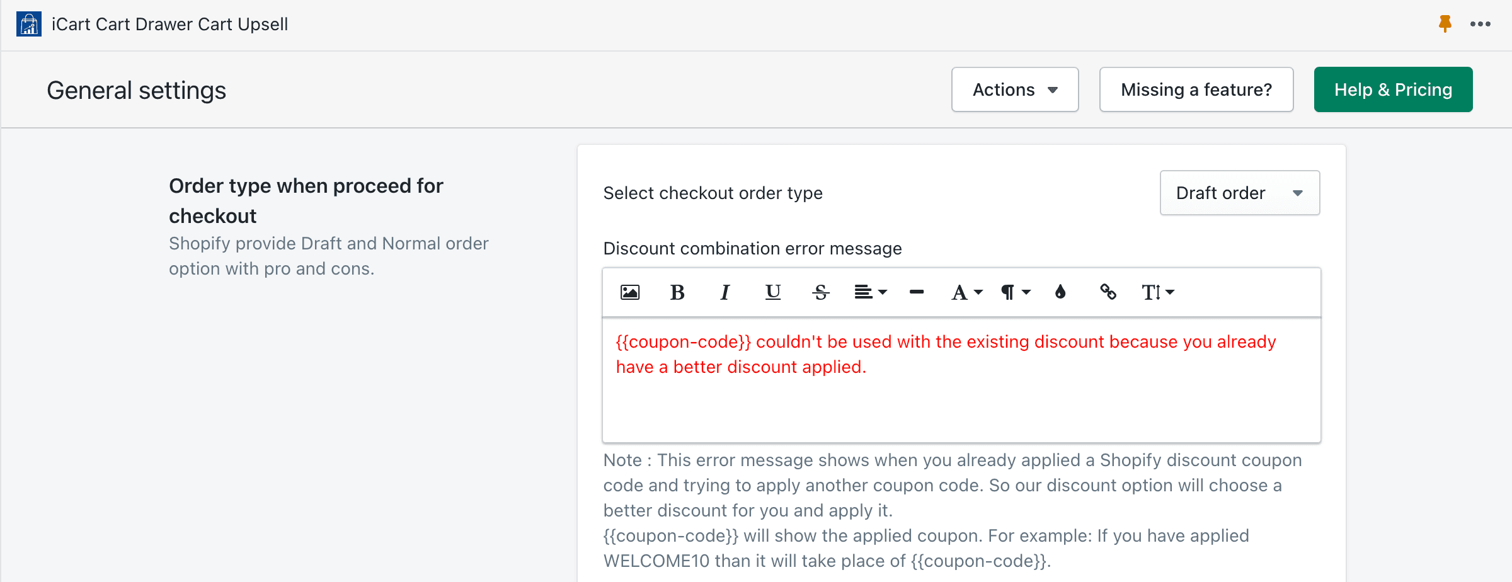The image size is (1512, 582).
Task: Open the paragraph format dropdown
Action: (x=1016, y=292)
